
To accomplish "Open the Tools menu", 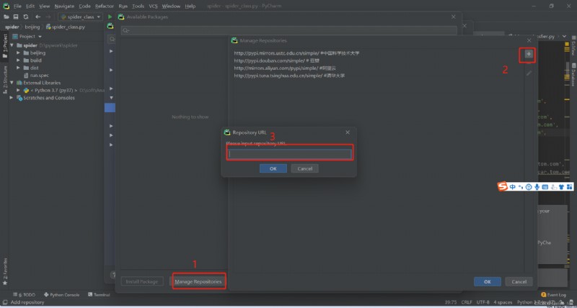I will coord(138,6).
